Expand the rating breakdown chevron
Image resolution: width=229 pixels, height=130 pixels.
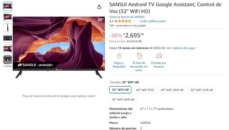pos(134,21)
